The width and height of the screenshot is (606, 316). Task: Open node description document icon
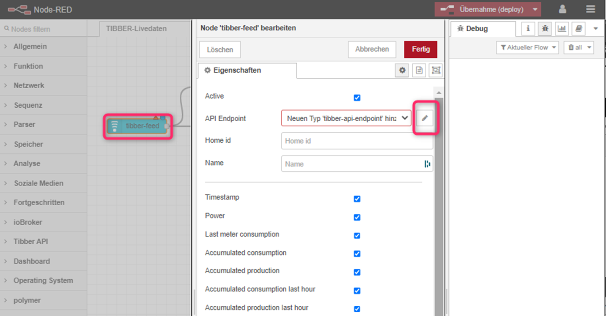(419, 71)
